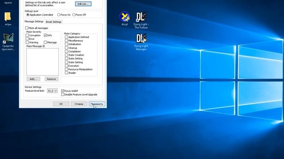This screenshot has height=159, width=284.
Task: Confirm the dialog with OK
Action: tap(61, 104)
